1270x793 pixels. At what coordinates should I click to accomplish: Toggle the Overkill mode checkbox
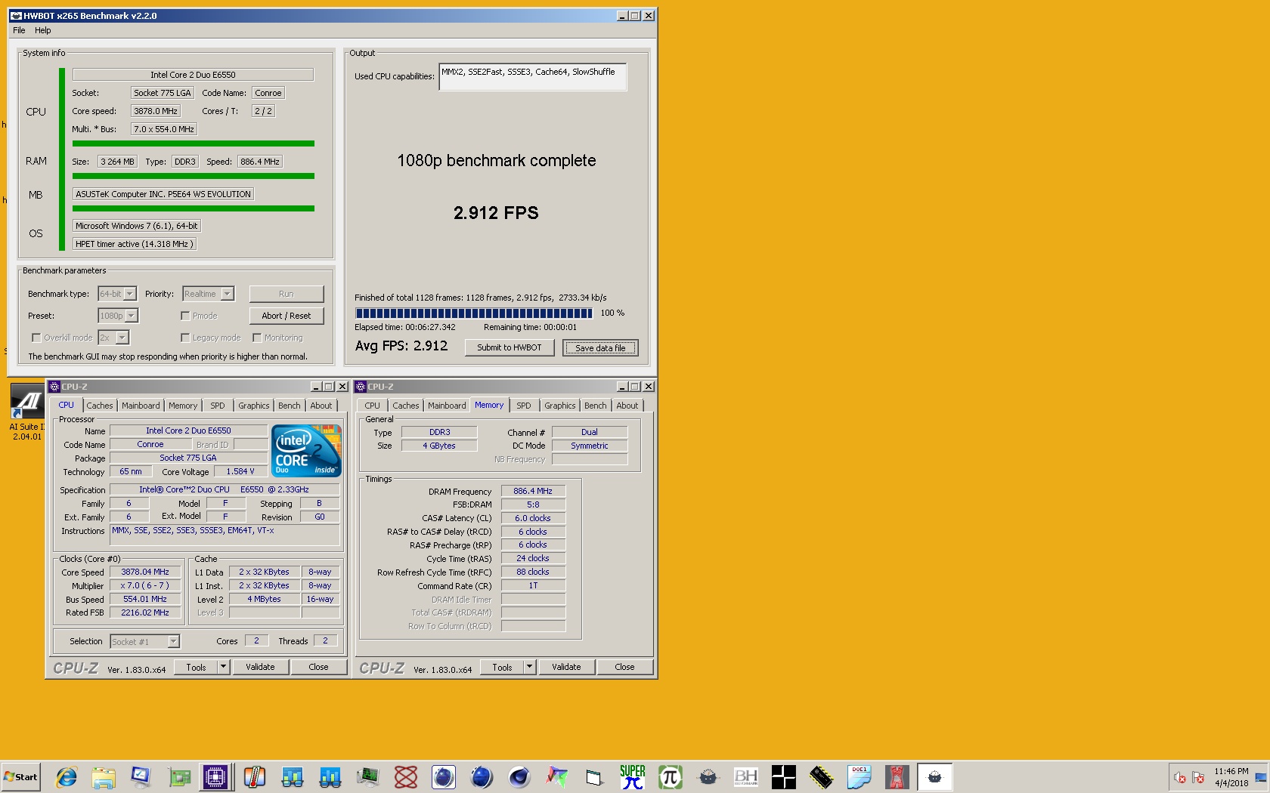tap(36, 338)
